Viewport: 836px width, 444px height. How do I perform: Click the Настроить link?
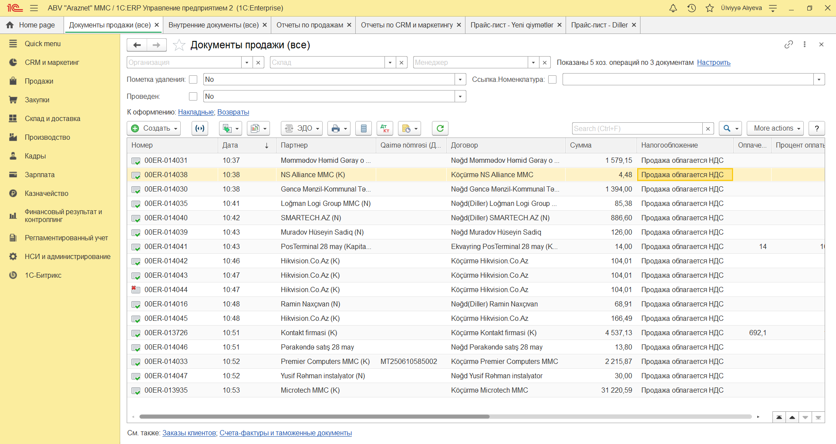(x=714, y=63)
